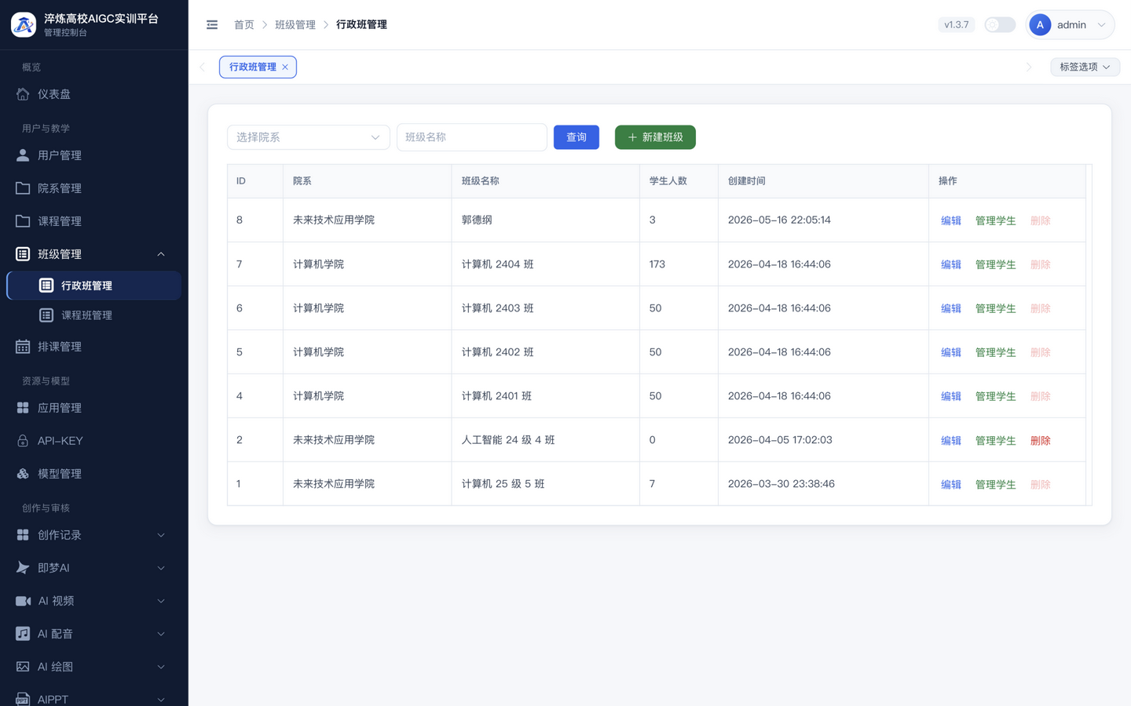This screenshot has width=1131, height=706.
Task: Click the admin avatar icon
Action: (x=1040, y=25)
